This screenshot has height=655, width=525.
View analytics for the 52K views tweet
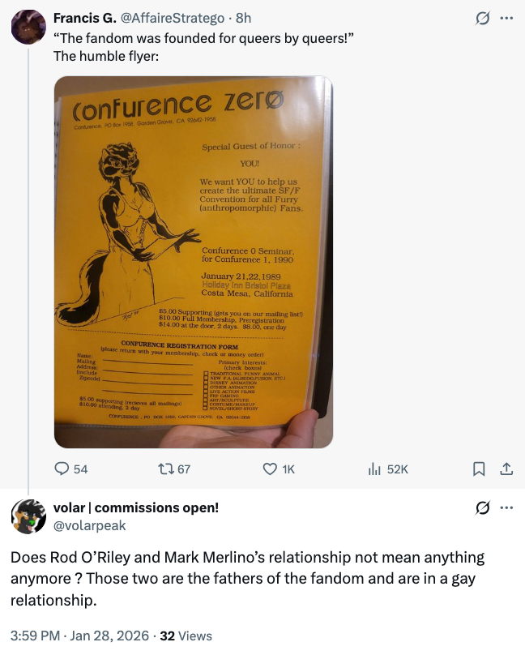(376, 469)
